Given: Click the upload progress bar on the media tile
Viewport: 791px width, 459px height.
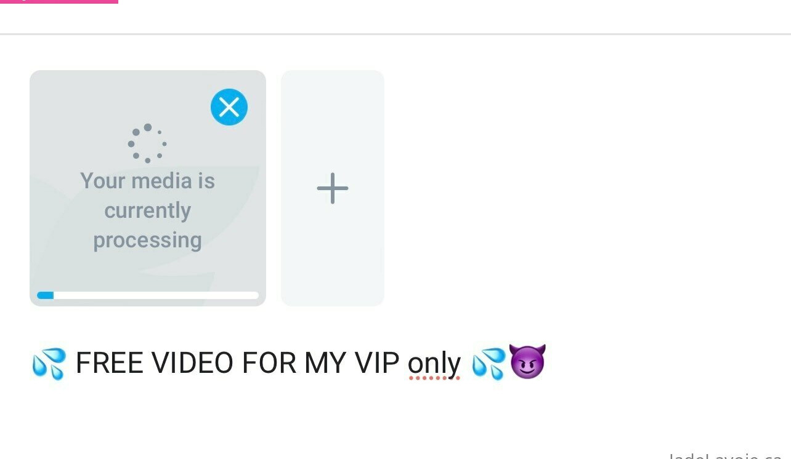Looking at the screenshot, I should (x=148, y=295).
